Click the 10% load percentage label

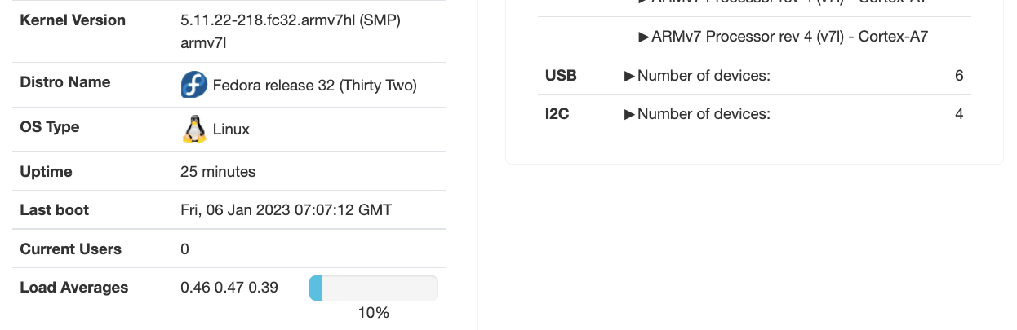click(x=374, y=313)
